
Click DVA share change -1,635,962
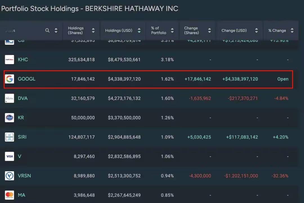point(200,98)
